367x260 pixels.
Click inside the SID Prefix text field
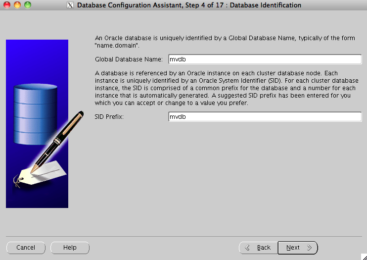coord(265,117)
